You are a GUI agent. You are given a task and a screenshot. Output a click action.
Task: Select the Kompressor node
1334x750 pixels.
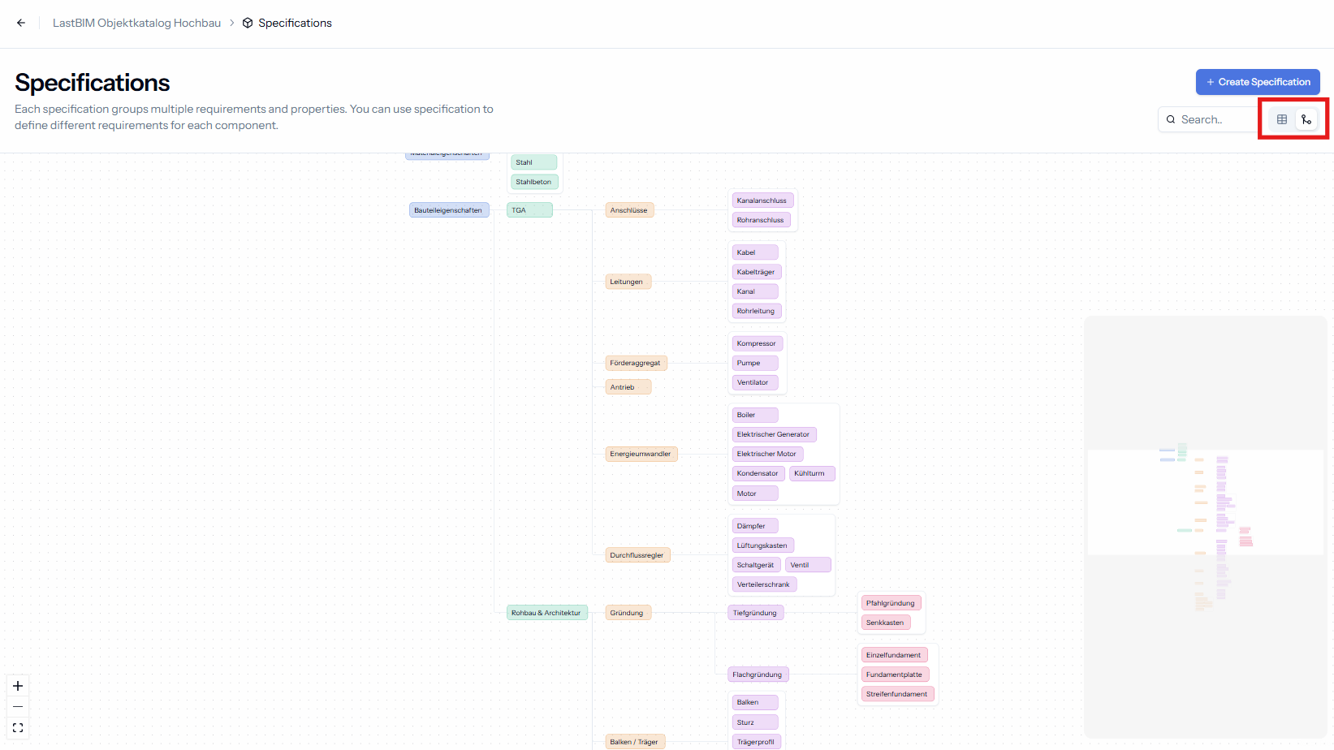pos(758,343)
